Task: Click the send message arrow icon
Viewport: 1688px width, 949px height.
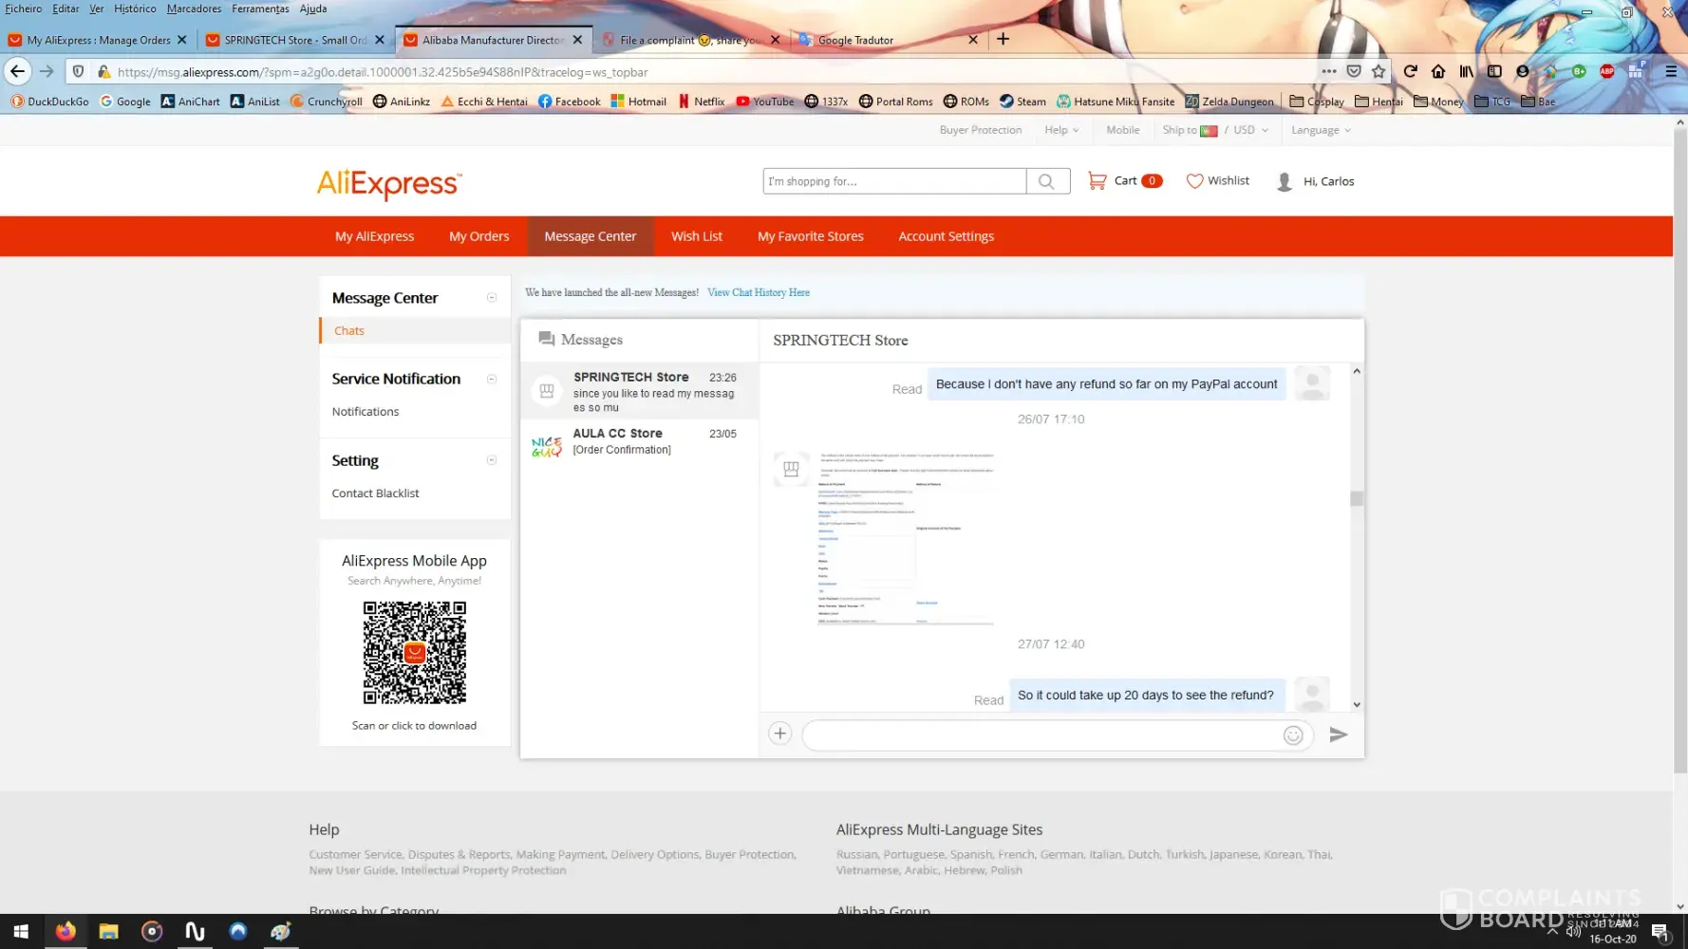Action: (1338, 735)
